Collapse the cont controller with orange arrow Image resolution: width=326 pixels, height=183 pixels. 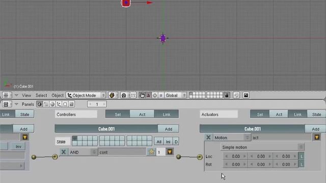pos(170,152)
